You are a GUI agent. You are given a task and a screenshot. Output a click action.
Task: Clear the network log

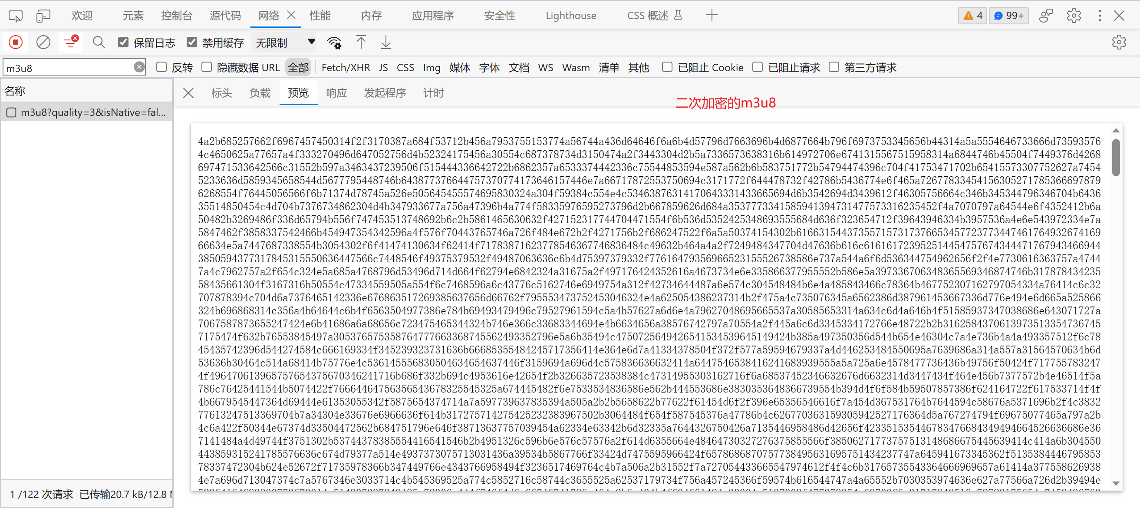[x=43, y=42]
